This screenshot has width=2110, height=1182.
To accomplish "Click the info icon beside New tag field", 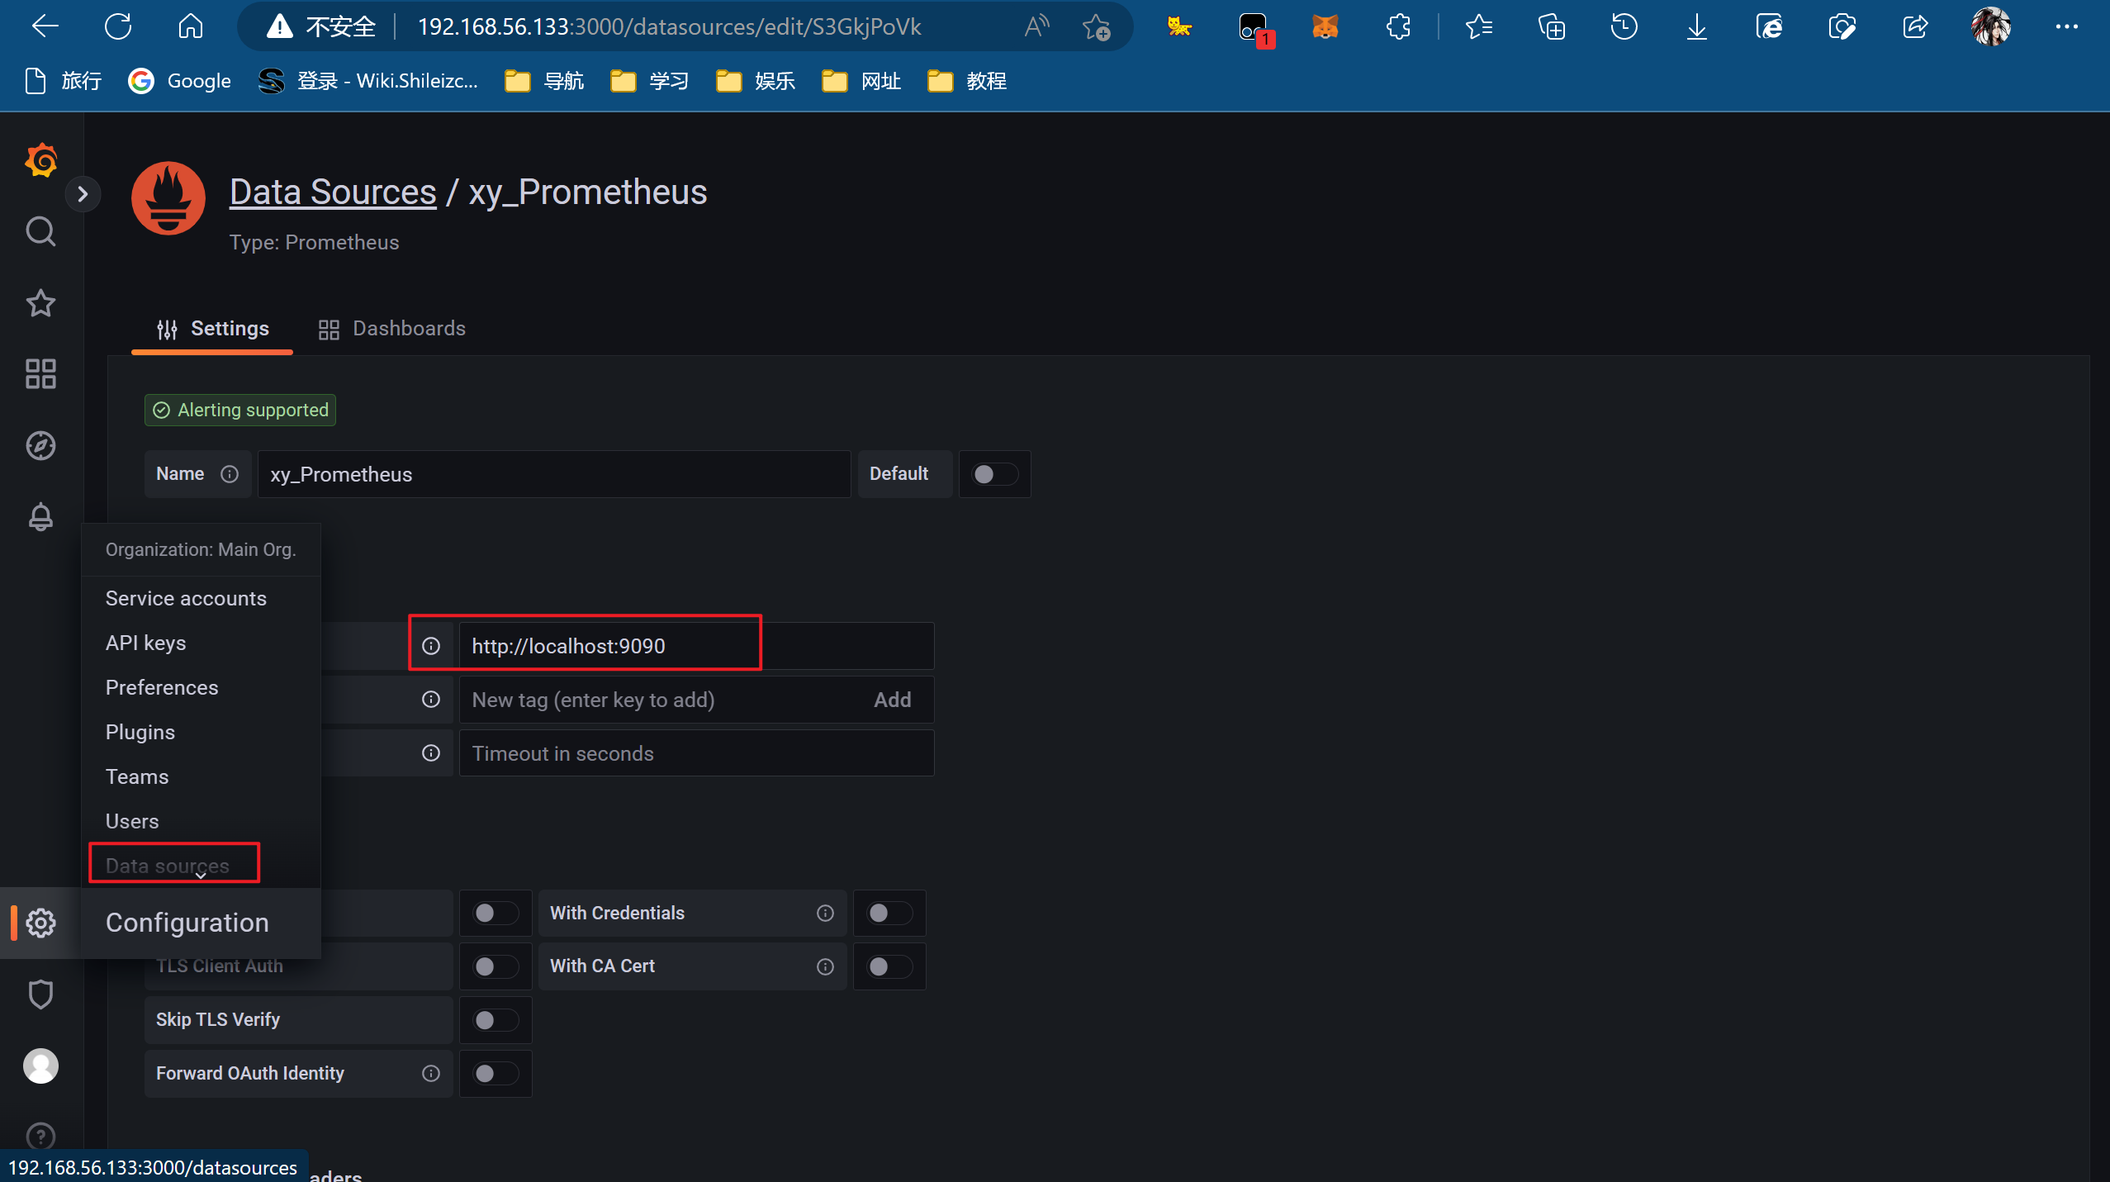I will click(431, 700).
